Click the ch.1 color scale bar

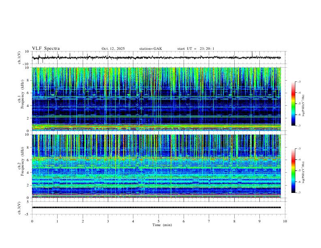click(293, 104)
